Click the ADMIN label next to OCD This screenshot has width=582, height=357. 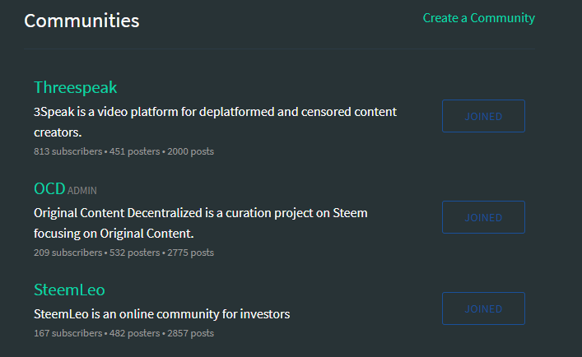(82, 191)
